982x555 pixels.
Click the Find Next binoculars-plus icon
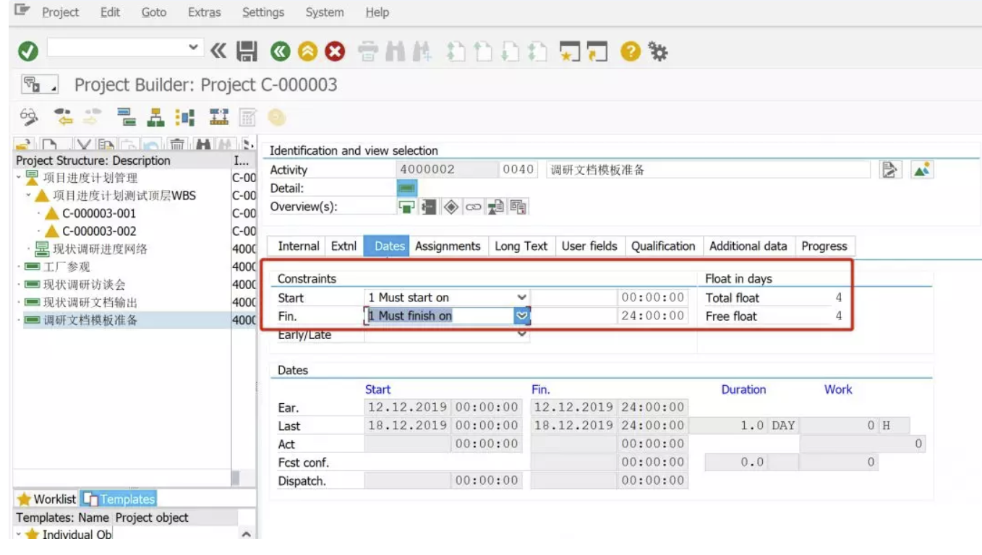click(x=422, y=51)
